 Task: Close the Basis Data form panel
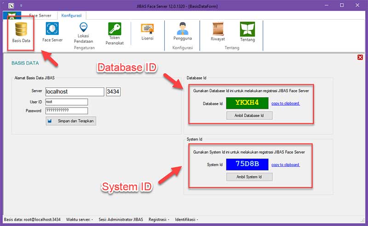(360, 57)
